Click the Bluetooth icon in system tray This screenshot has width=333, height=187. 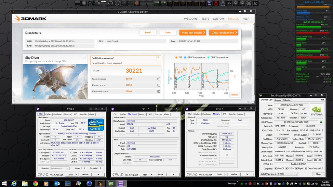[300, 184]
